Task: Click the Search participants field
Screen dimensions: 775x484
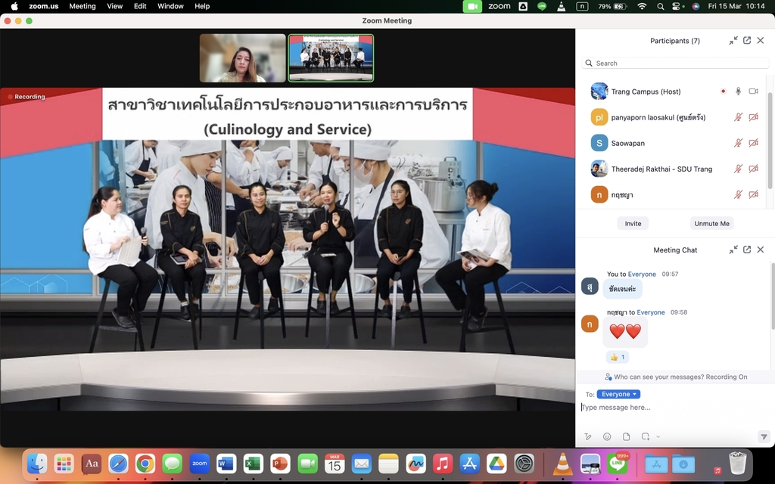Action: (x=674, y=64)
